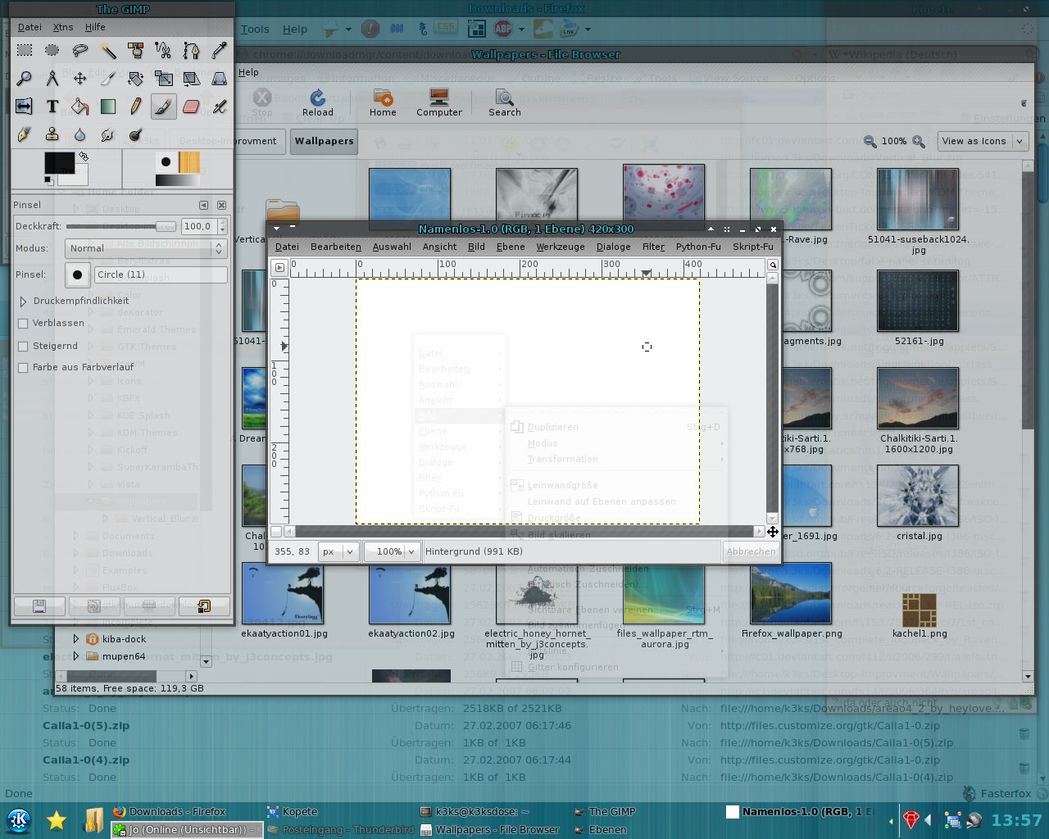Expand the Druckempfindlichkeit section
Image resolution: width=1049 pixels, height=839 pixels.
point(23,302)
